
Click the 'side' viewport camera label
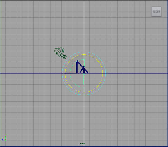click(83, 143)
